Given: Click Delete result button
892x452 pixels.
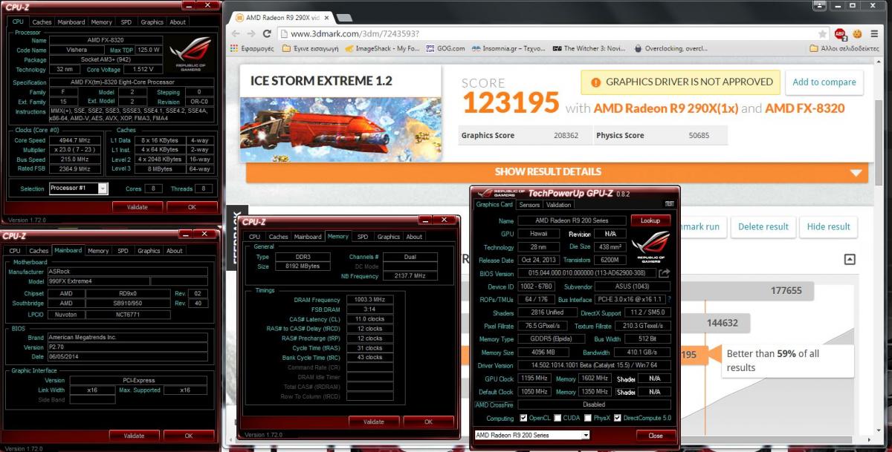Looking at the screenshot, I should click(x=763, y=226).
